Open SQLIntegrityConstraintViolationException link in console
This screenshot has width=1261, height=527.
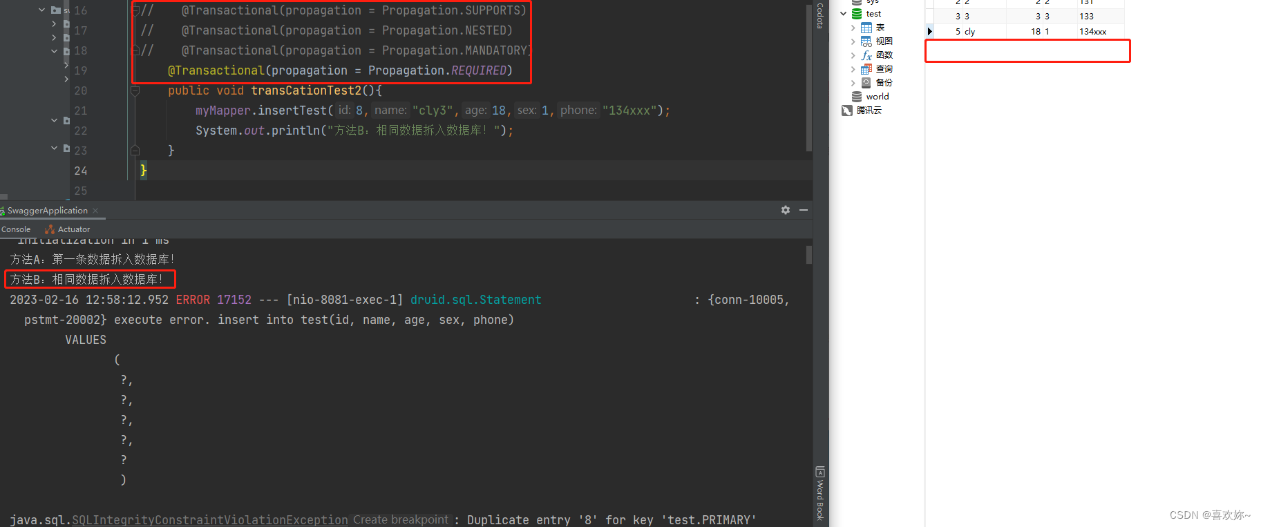click(210, 520)
